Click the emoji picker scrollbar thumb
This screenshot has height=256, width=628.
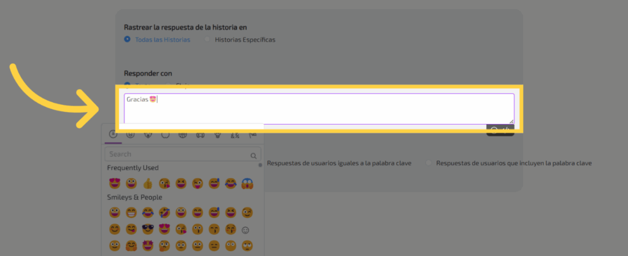(261, 165)
